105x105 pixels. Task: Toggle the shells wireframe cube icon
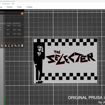tap(19, 46)
